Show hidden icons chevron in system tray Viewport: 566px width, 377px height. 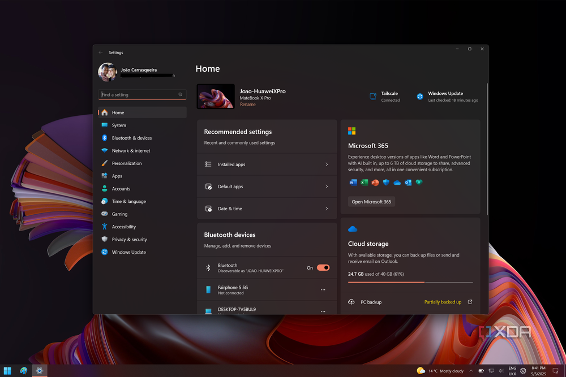tap(471, 371)
